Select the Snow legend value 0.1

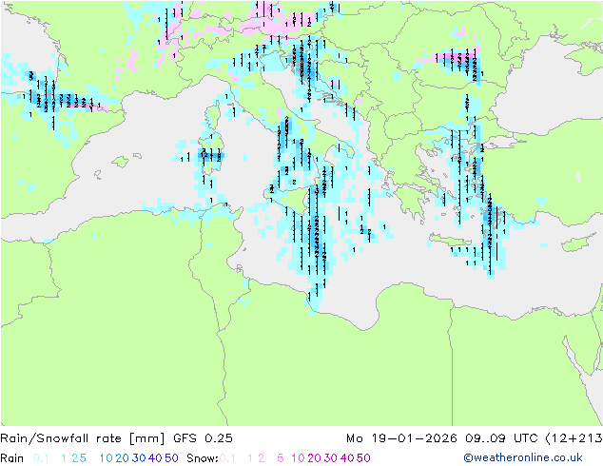[x=227, y=458]
